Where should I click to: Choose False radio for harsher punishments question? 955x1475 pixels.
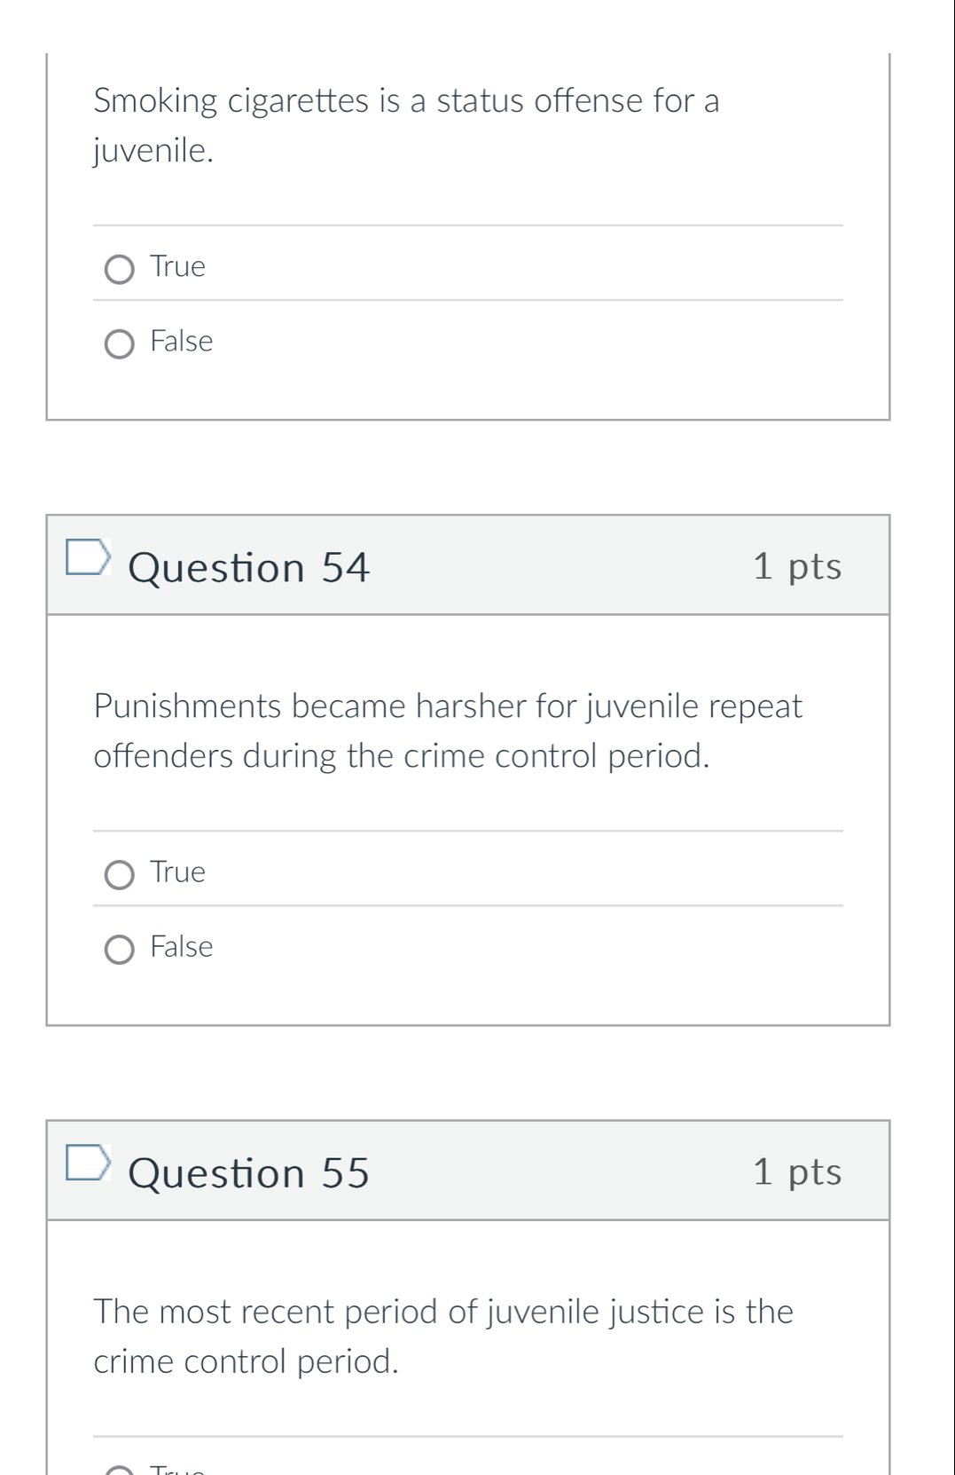[x=120, y=950]
